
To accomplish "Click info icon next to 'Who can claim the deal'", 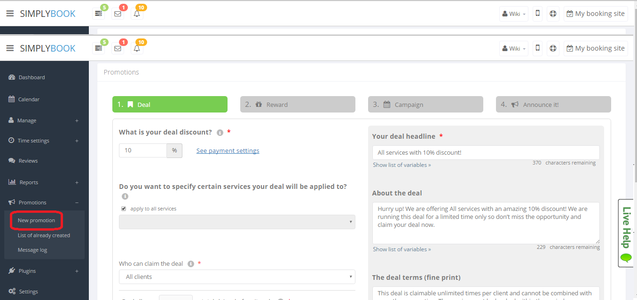I will point(191,264).
